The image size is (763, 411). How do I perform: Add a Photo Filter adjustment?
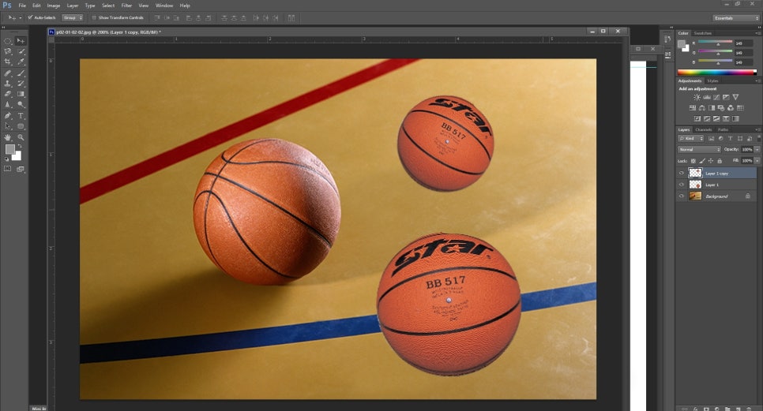point(720,108)
